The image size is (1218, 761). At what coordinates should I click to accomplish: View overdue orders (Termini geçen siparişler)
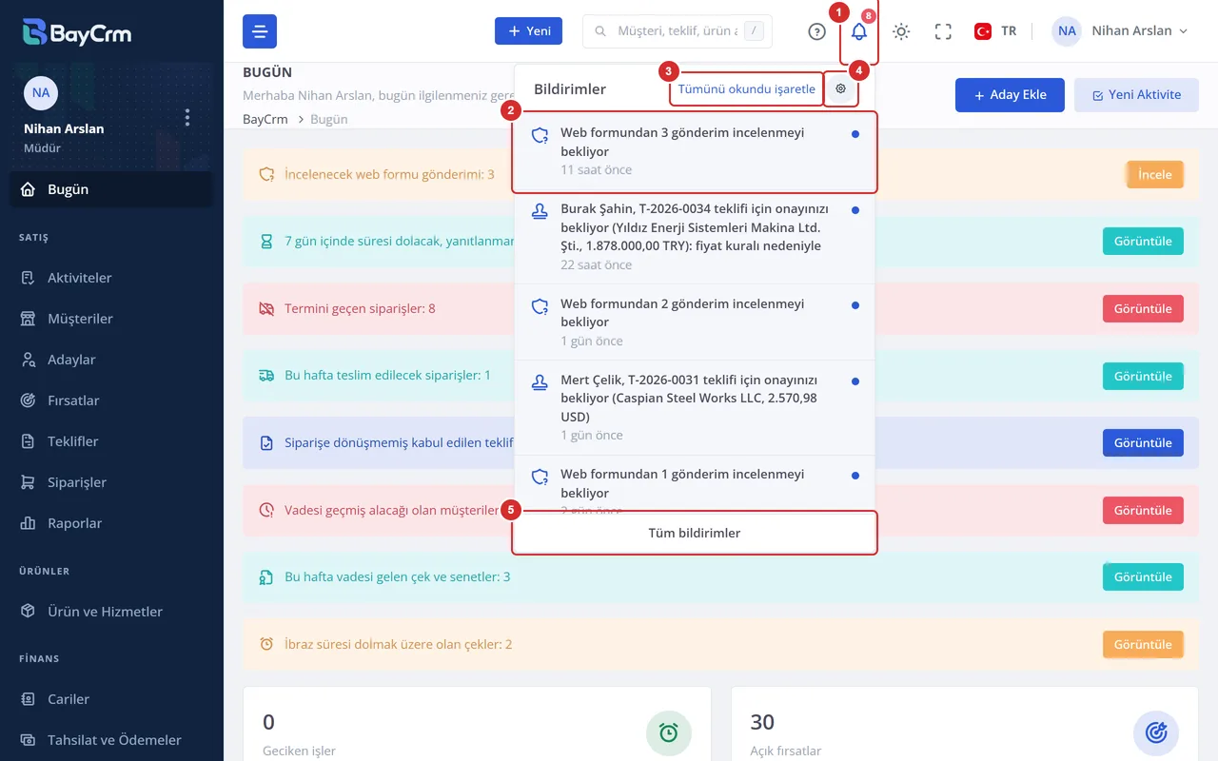pos(1143,309)
